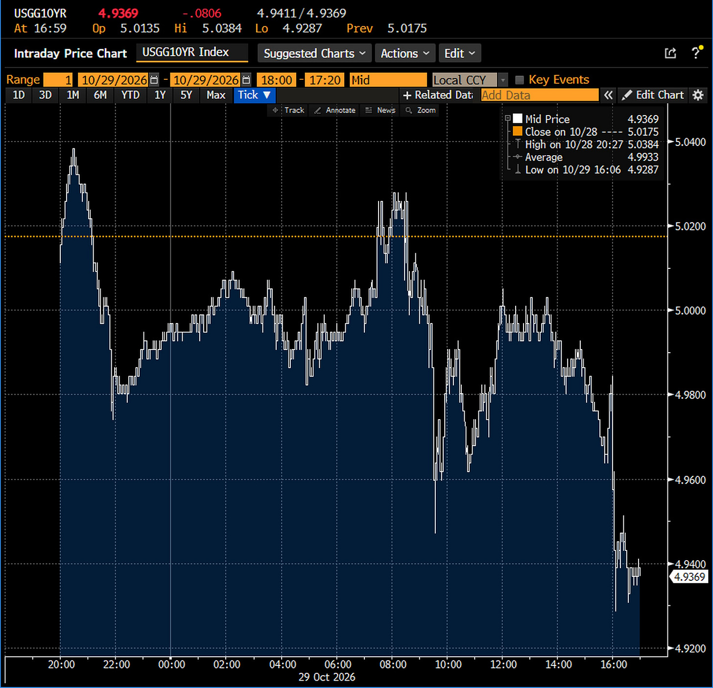Click the Range number field
Image resolution: width=713 pixels, height=688 pixels.
coord(58,80)
